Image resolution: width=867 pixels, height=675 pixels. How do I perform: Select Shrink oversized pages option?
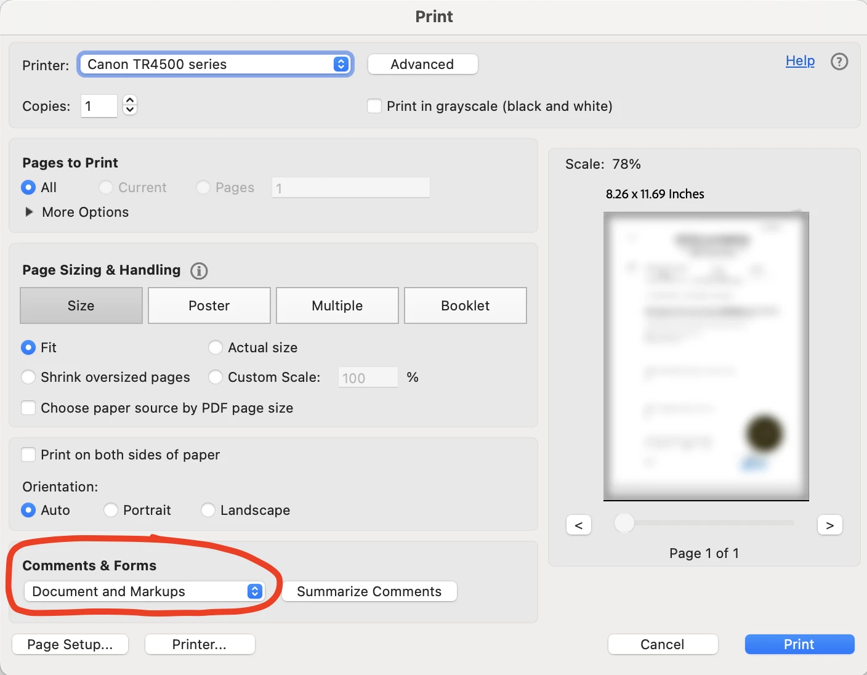click(x=28, y=377)
